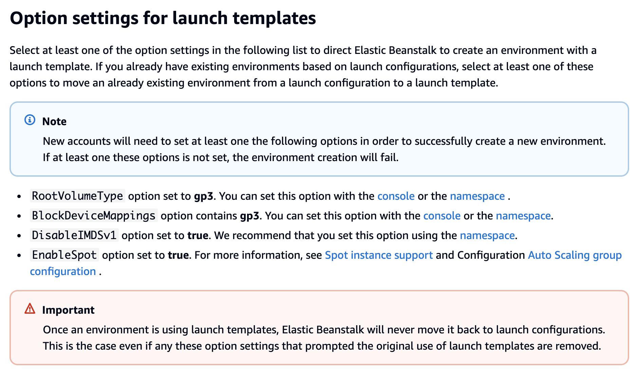Click the bold gp3 text in RootVolumeType item
This screenshot has width=640, height=371.
204,197
